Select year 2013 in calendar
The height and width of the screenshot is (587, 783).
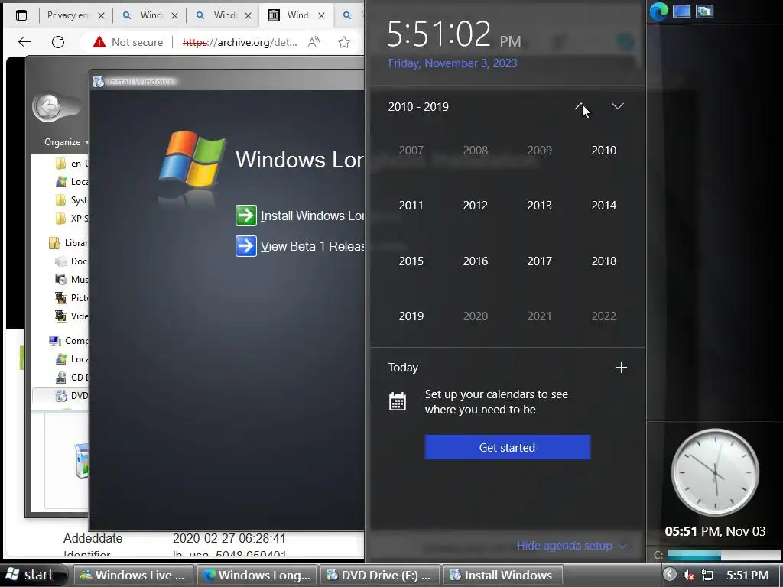coord(540,205)
